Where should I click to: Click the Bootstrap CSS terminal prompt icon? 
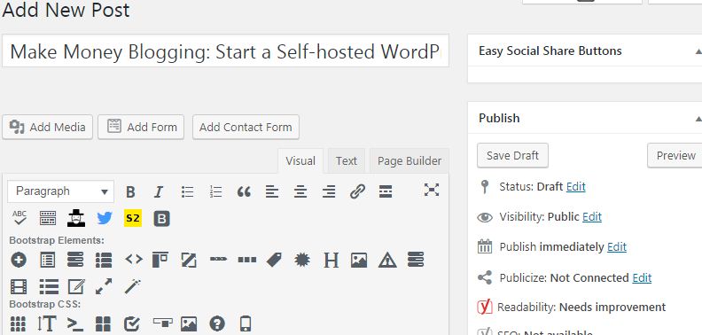coord(74,323)
